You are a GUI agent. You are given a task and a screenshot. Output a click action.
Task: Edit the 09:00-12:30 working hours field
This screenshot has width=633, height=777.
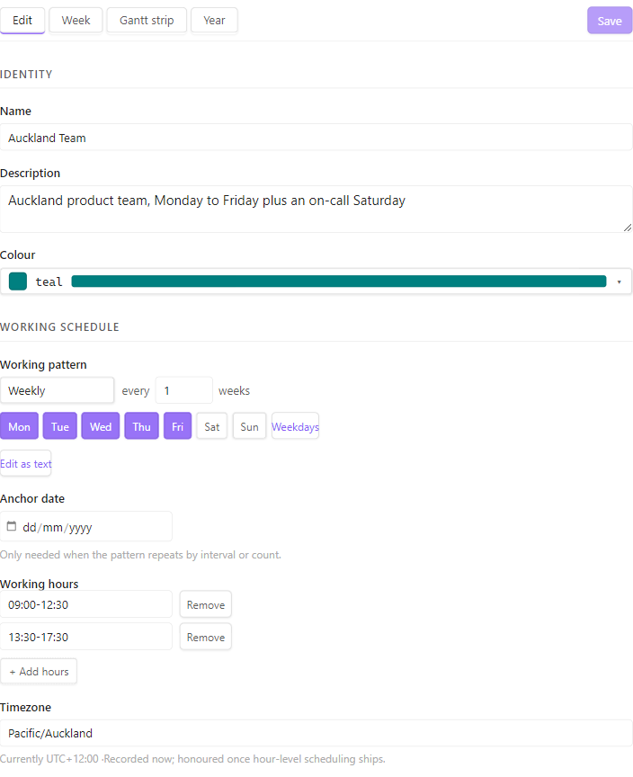click(86, 604)
